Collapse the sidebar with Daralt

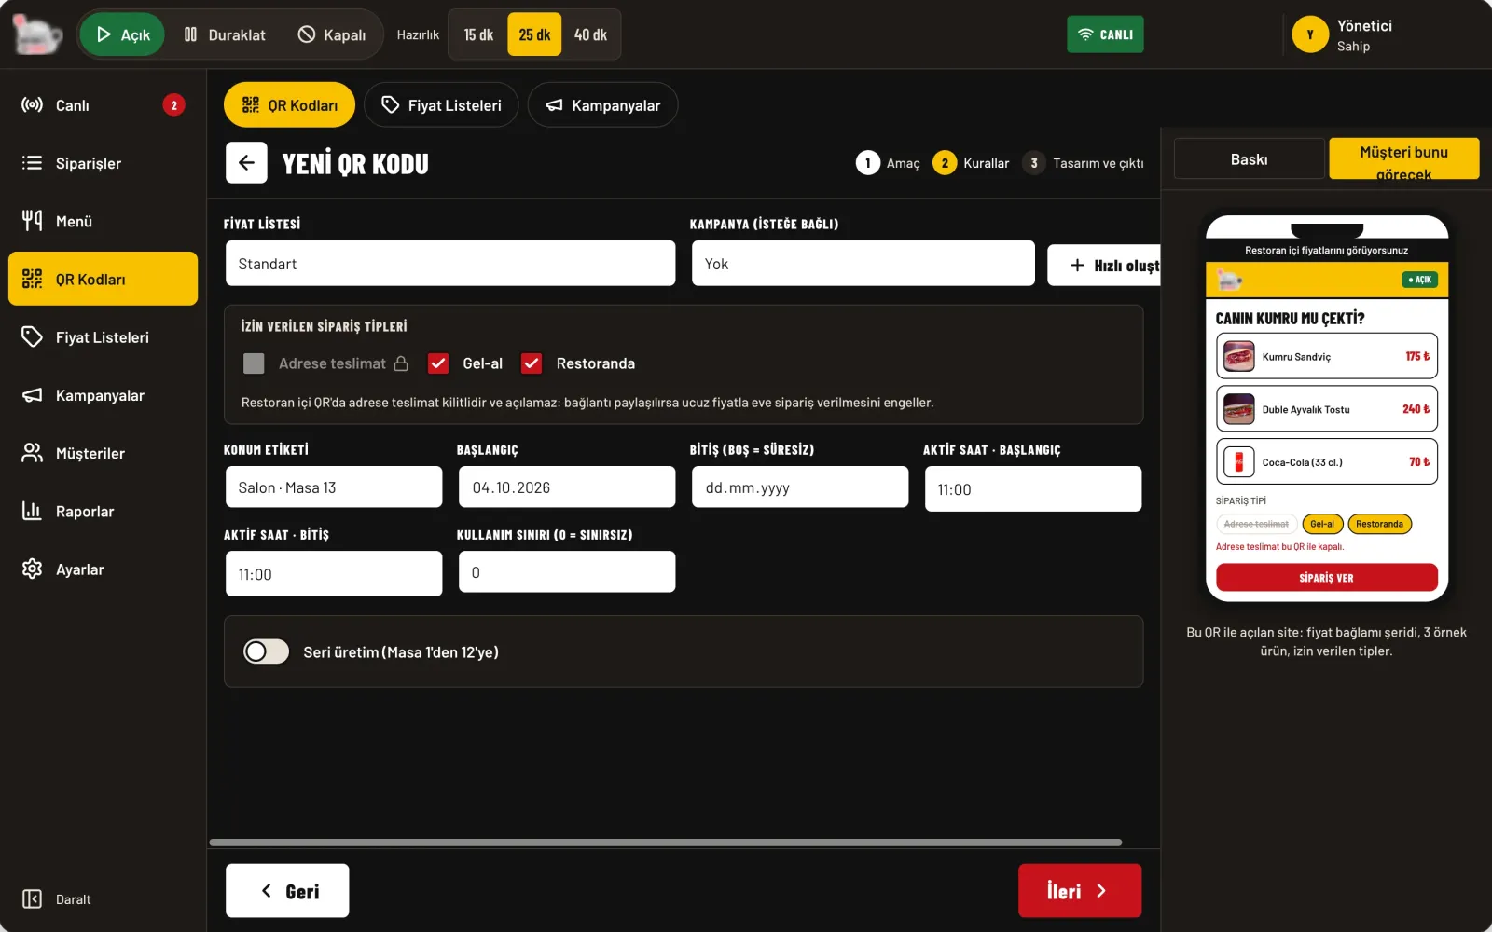57,899
